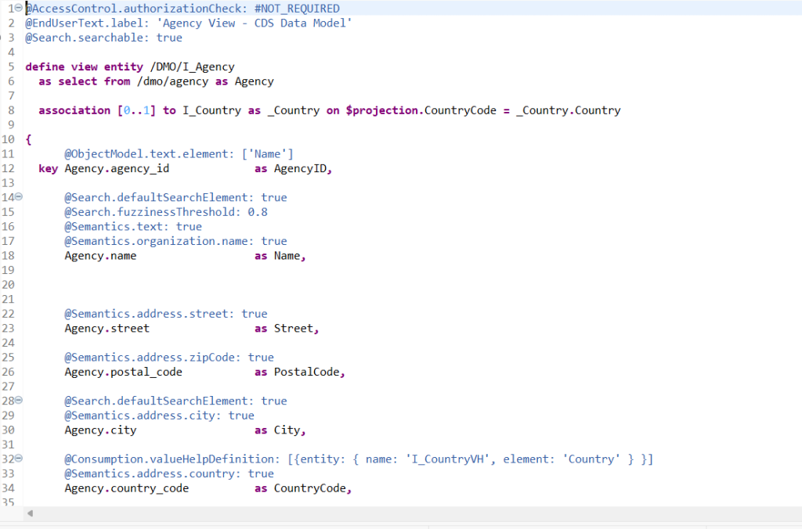
Task: Collapse the fold marker at line 32
Action: tap(18, 459)
